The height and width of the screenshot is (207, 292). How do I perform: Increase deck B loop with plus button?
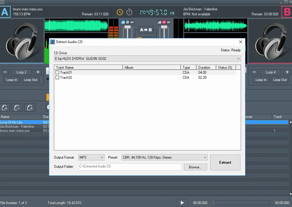[287, 72]
